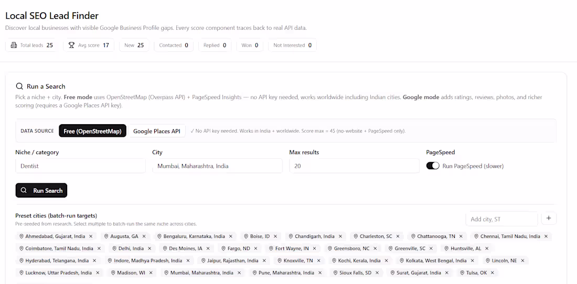Select Free (OpenStreetMap) data source
The width and height of the screenshot is (577, 284).
pos(92,131)
